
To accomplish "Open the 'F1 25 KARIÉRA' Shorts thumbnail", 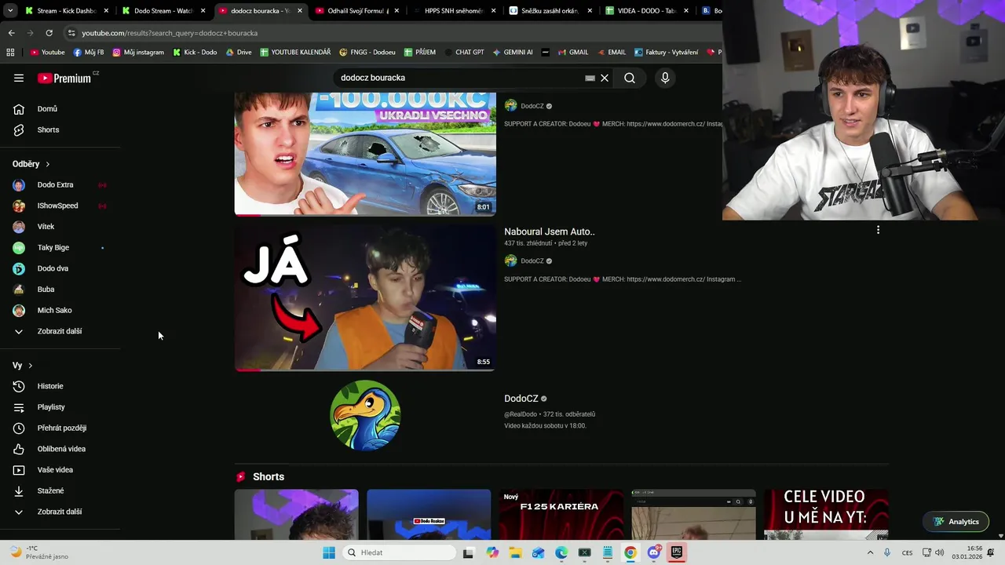I will [x=561, y=514].
